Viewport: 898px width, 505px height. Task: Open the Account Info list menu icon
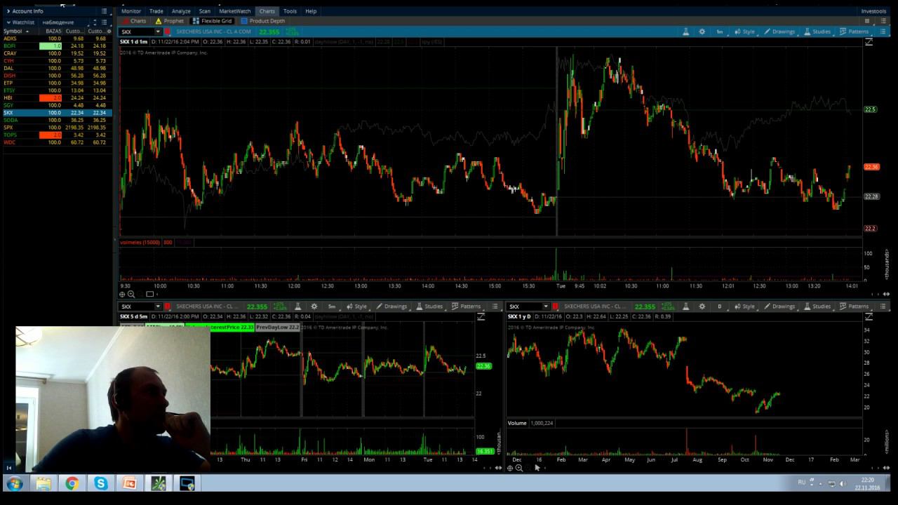[x=104, y=11]
